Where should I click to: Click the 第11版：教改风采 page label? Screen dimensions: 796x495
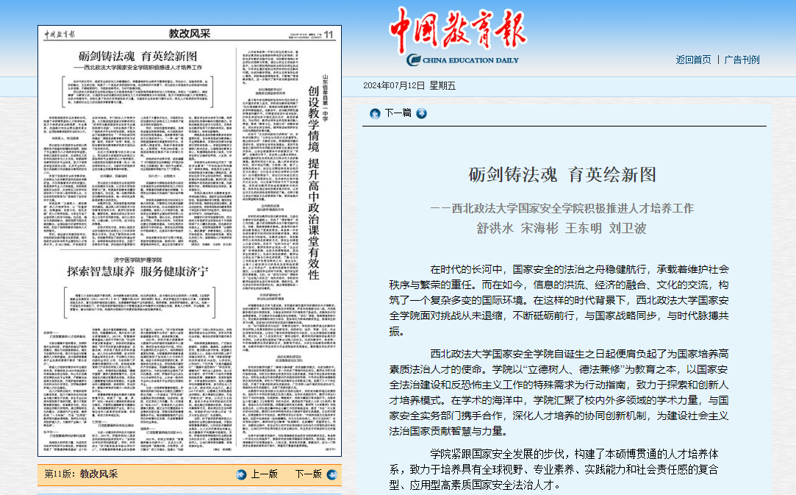coord(81,474)
